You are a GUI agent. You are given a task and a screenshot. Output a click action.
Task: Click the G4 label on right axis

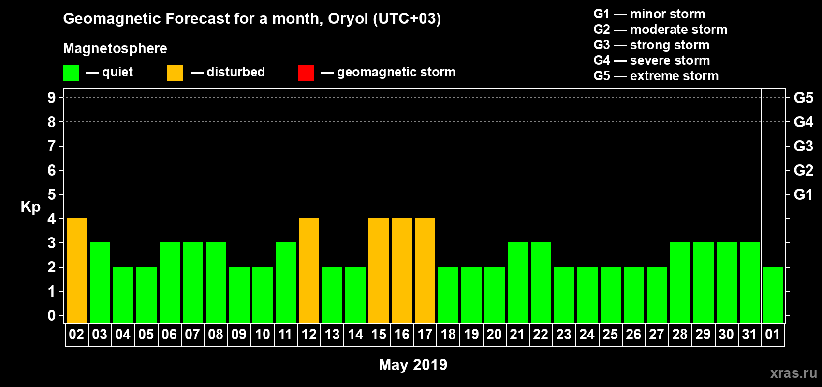tap(804, 122)
